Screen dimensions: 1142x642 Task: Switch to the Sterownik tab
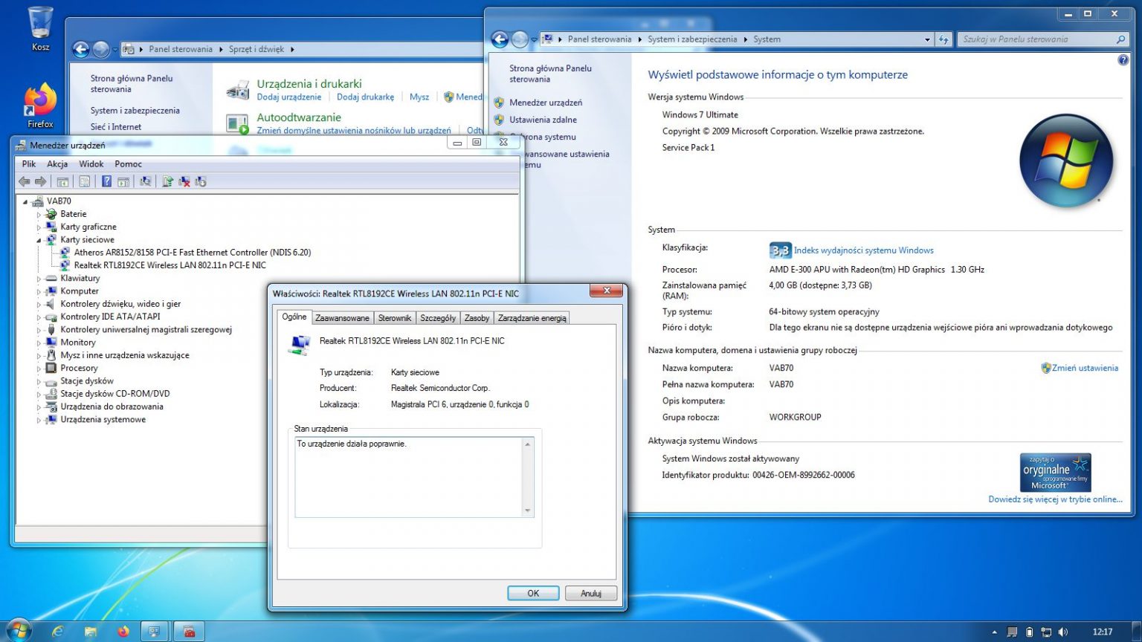click(395, 317)
